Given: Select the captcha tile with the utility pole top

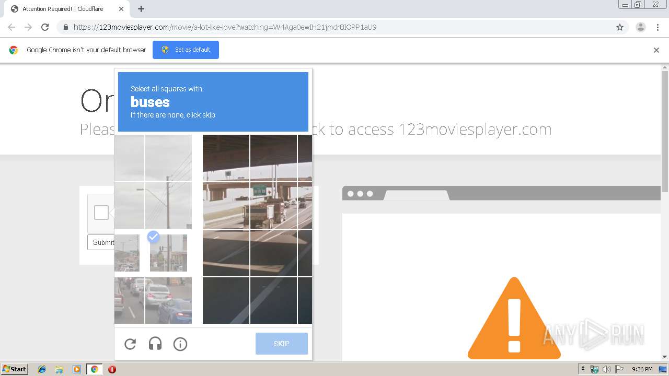Looking at the screenshot, I should tap(168, 158).
